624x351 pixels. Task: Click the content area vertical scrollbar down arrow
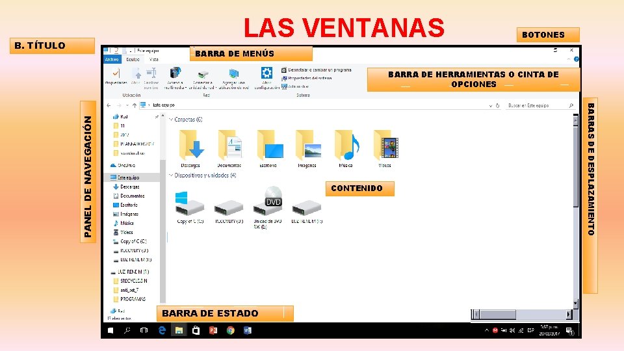click(575, 304)
